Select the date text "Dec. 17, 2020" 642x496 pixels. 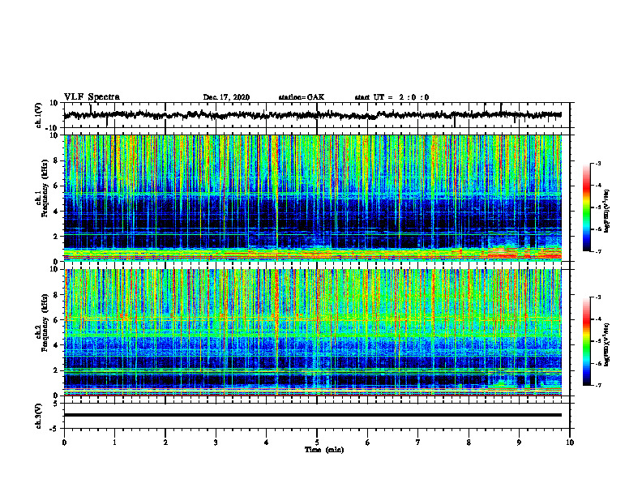tap(226, 97)
